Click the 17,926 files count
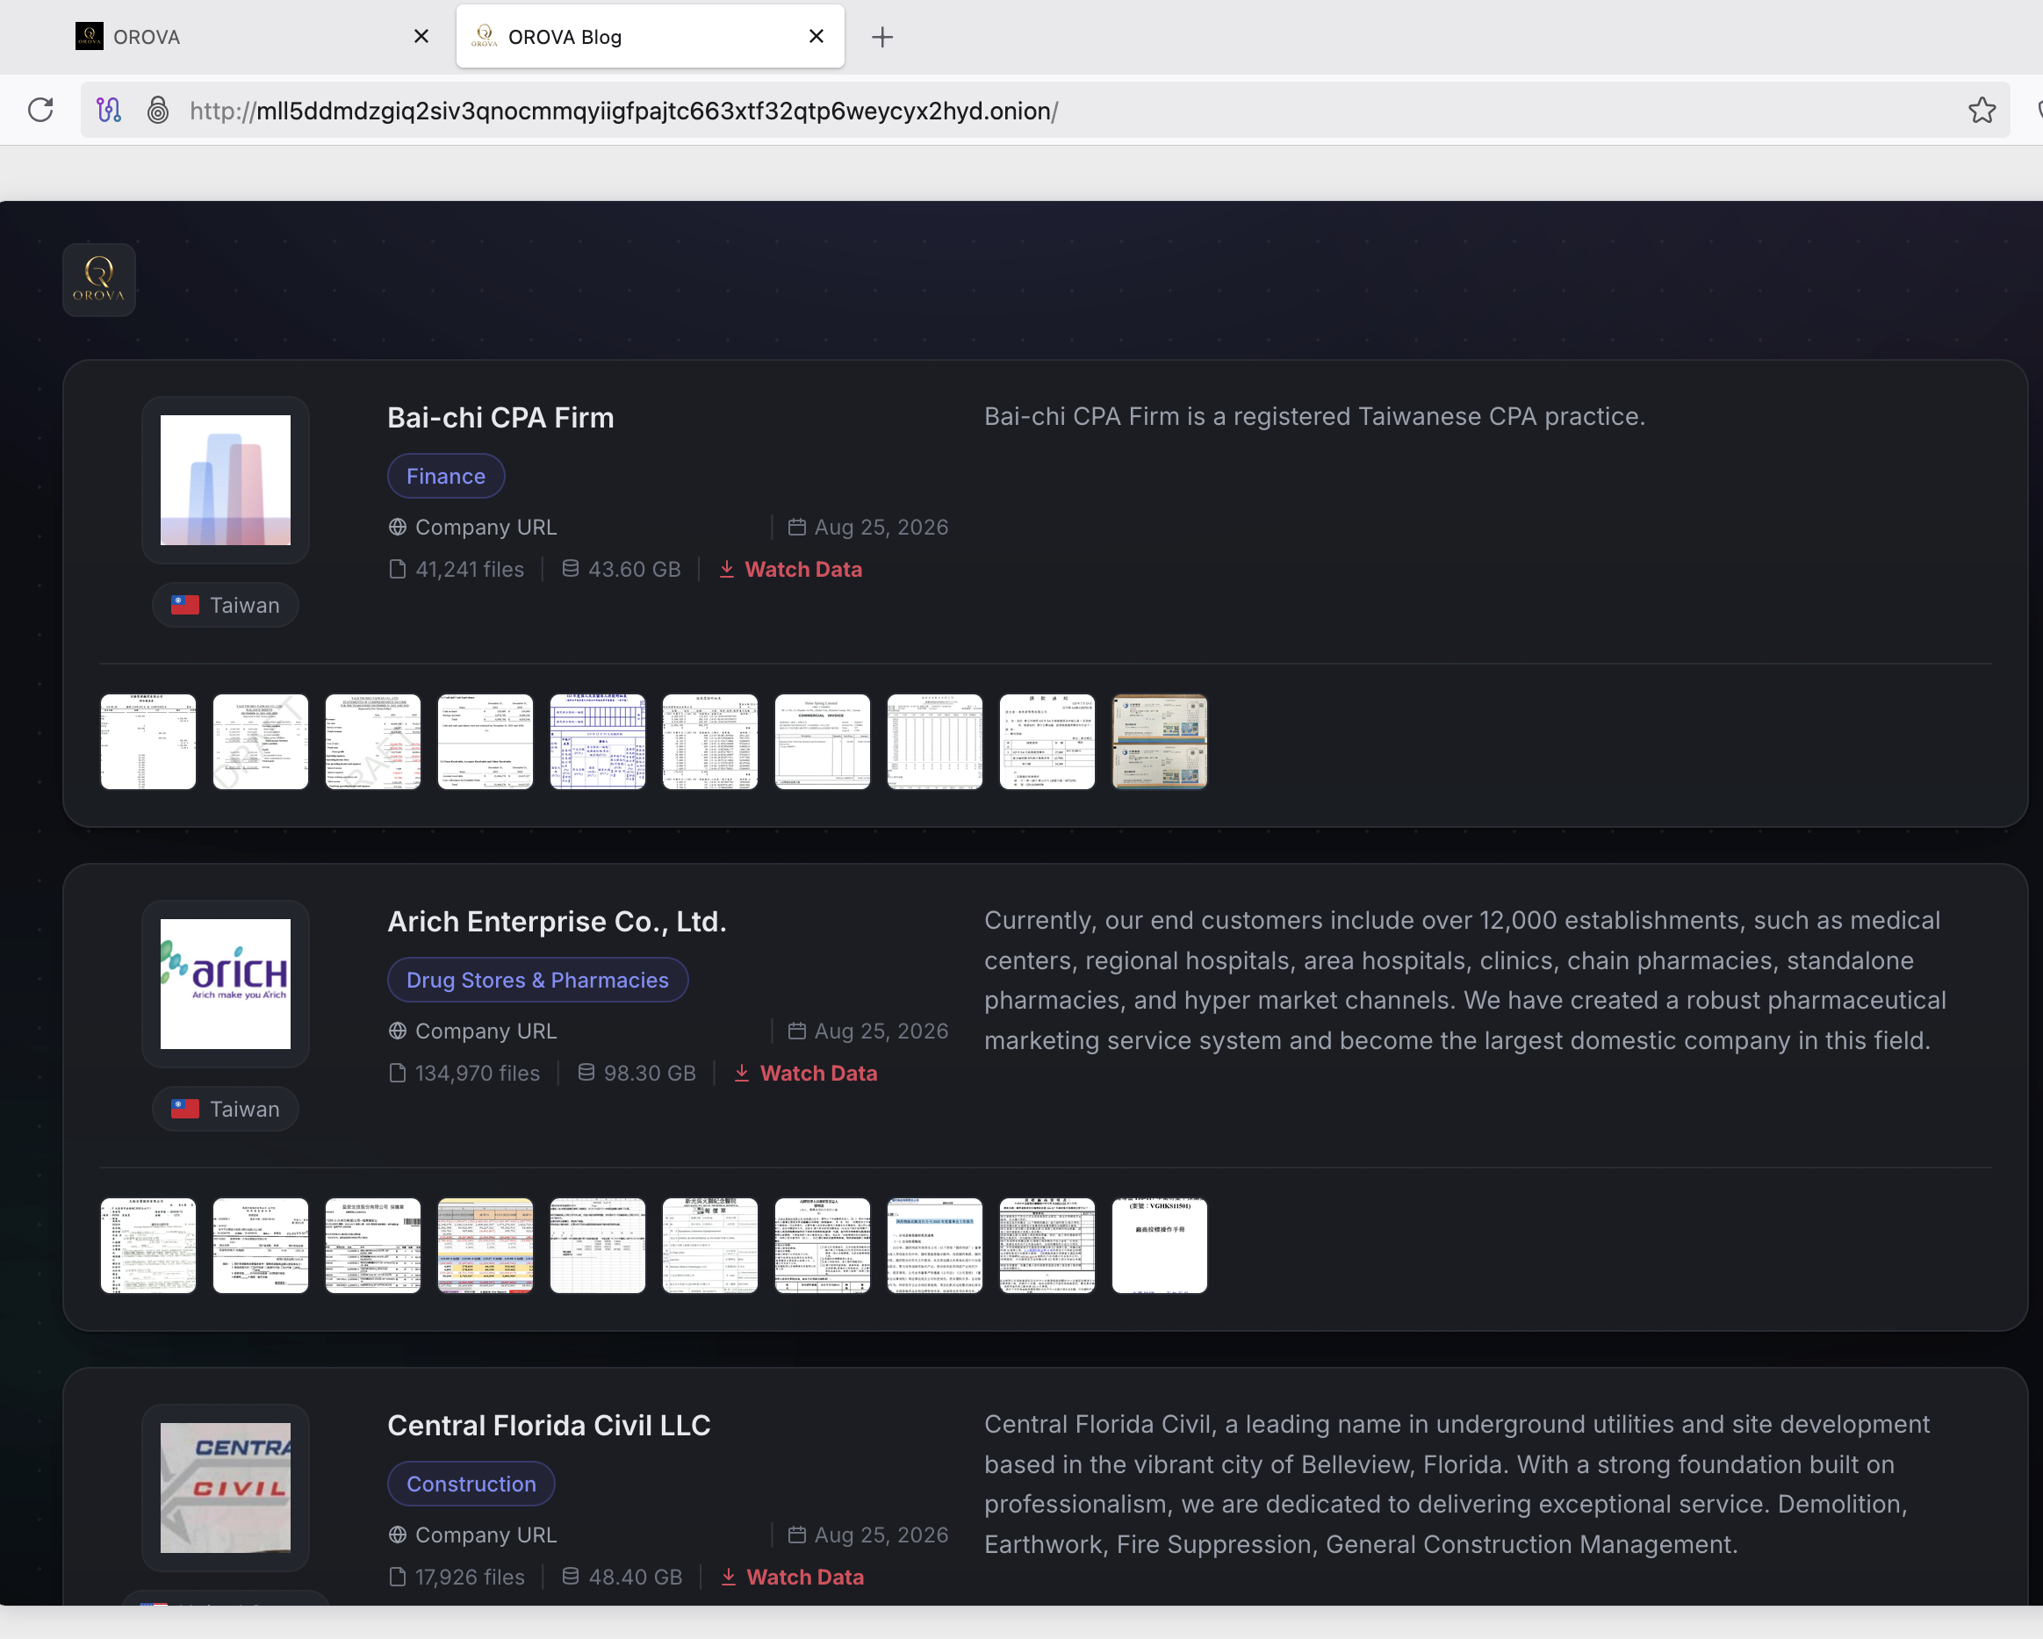The image size is (2043, 1639). [x=457, y=1578]
